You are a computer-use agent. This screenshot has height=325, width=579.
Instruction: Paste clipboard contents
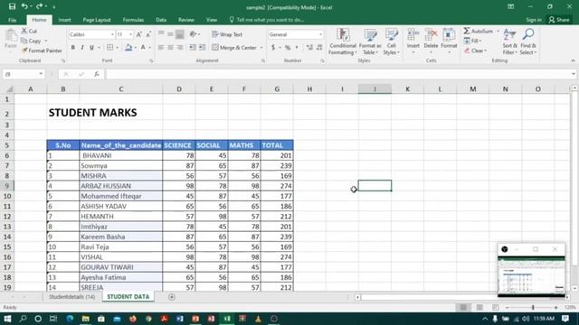(x=10, y=39)
